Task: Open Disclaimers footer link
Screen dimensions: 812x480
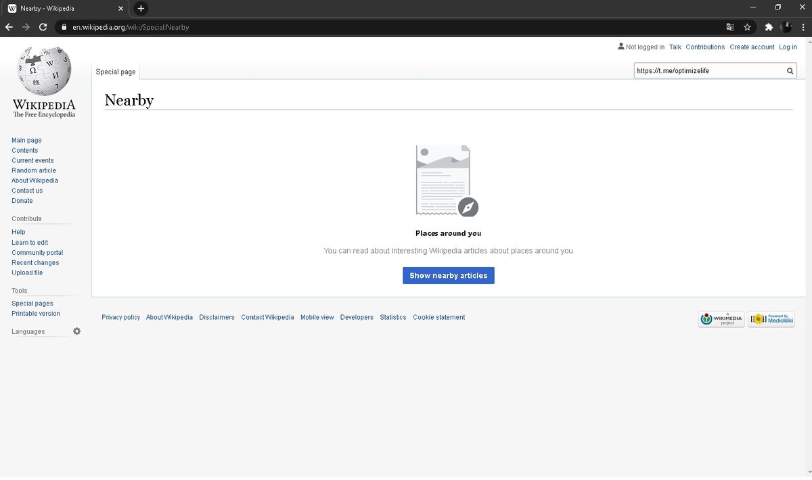Action: [x=217, y=318]
